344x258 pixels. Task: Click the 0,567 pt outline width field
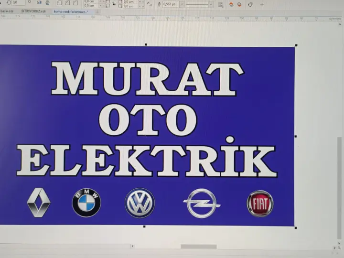coord(171,4)
